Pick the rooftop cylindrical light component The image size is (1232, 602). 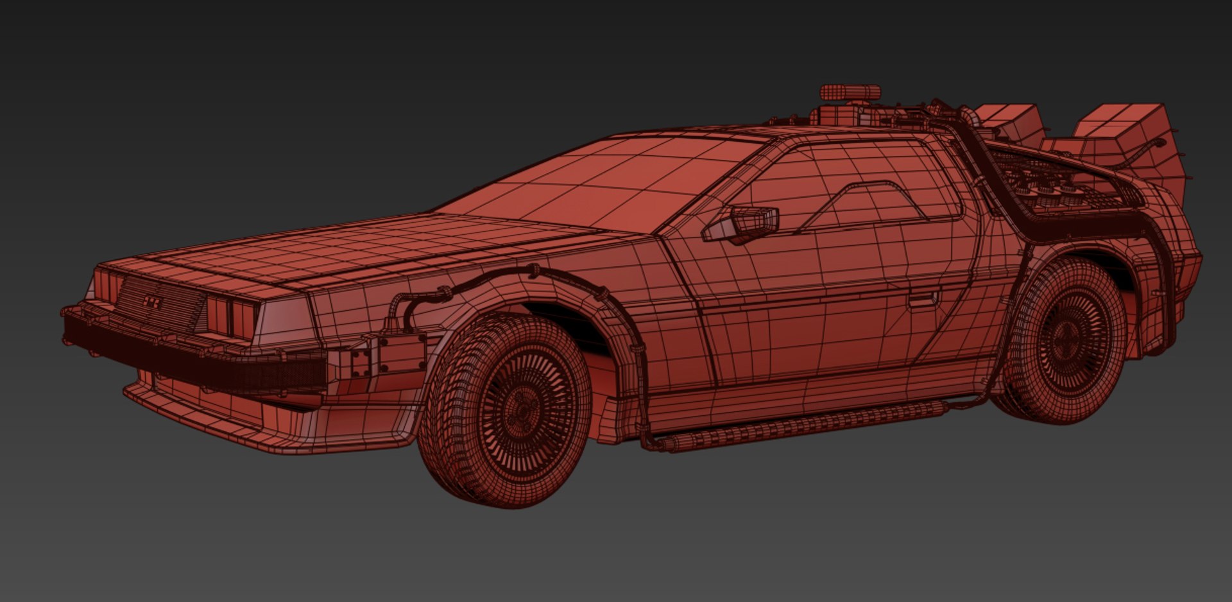click(x=850, y=93)
